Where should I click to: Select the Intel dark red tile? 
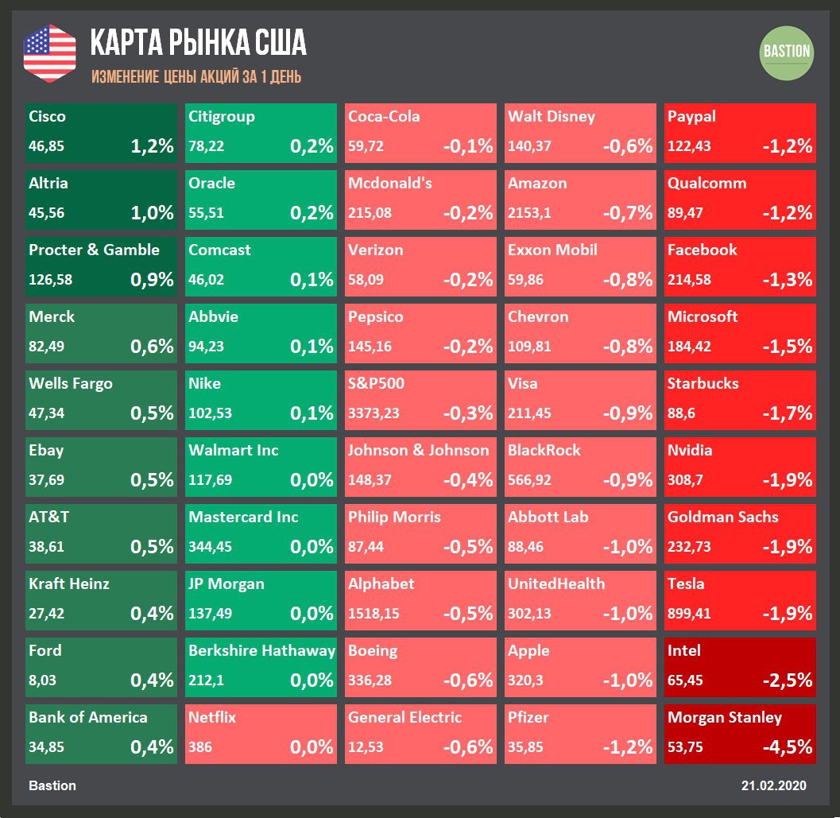[x=740, y=667]
